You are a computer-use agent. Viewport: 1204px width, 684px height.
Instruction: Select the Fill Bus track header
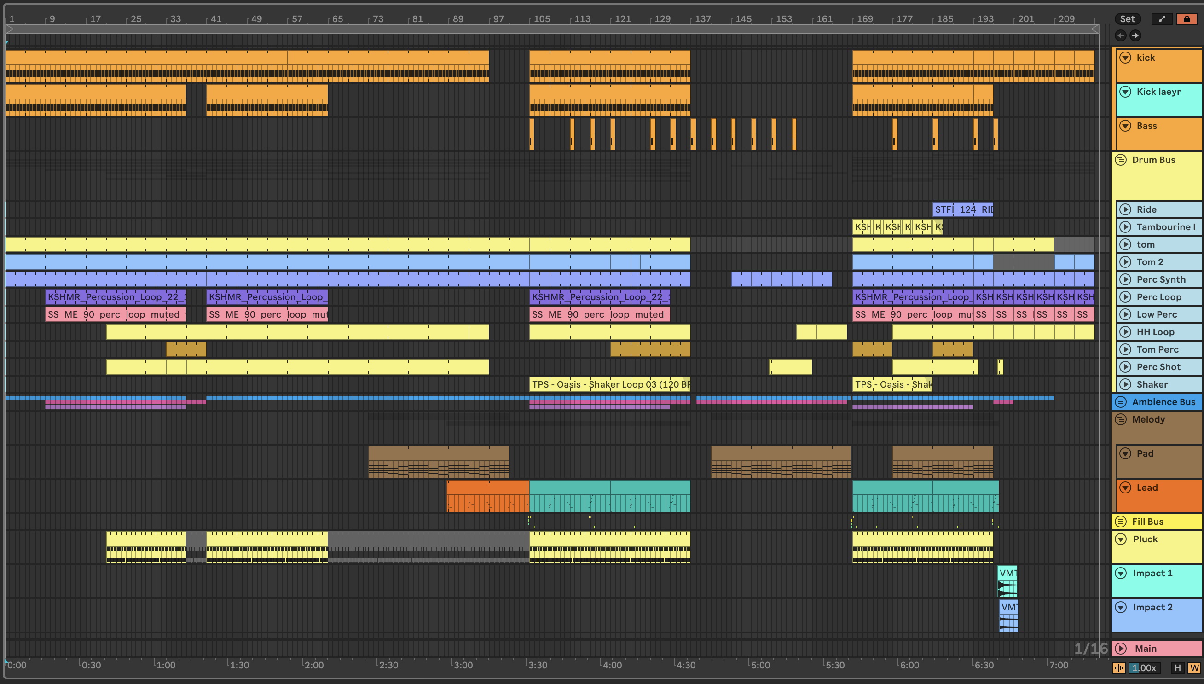click(x=1157, y=522)
